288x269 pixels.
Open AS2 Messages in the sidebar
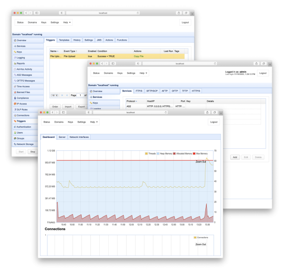pyautogui.click(x=25, y=75)
